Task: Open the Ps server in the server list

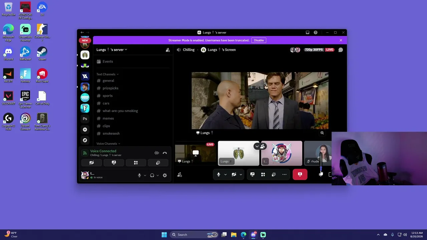Action: click(x=85, y=119)
